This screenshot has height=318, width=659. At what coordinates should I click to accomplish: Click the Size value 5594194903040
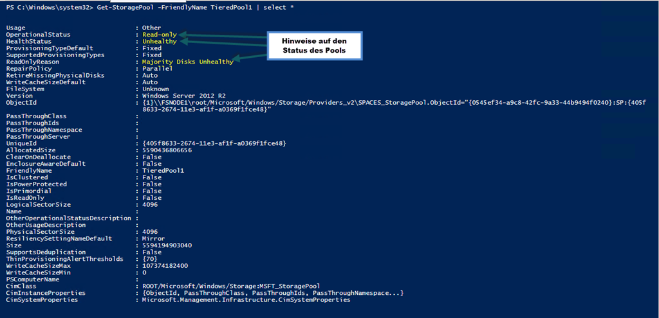tap(167, 245)
